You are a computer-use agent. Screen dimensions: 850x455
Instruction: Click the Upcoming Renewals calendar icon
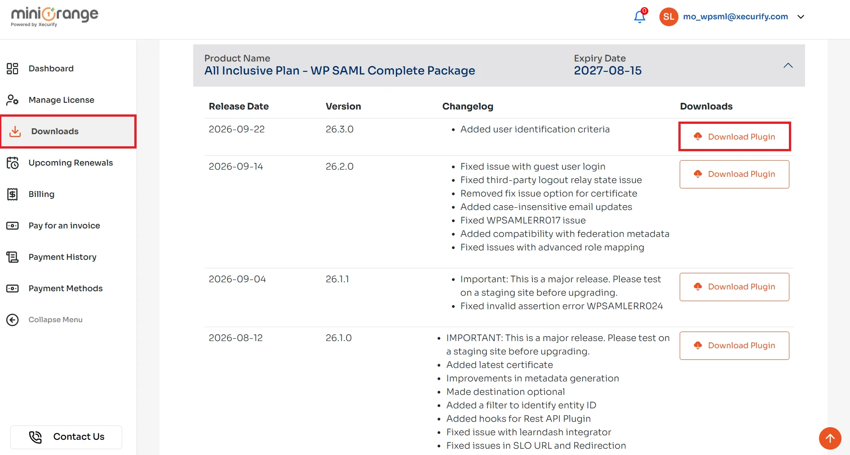click(x=13, y=162)
